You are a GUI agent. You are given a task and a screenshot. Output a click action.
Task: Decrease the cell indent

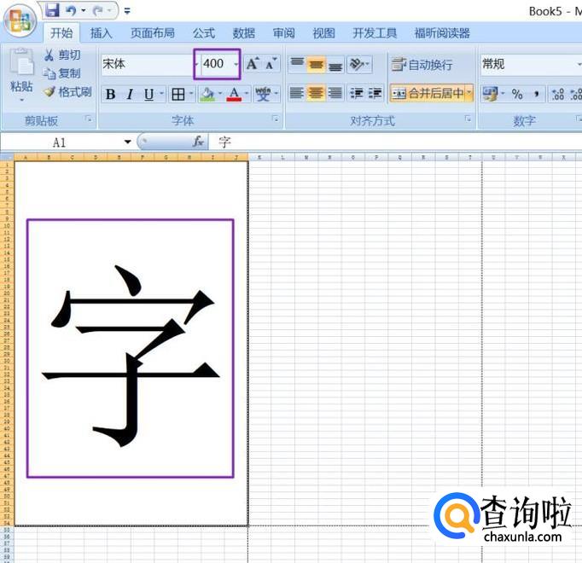point(357,93)
